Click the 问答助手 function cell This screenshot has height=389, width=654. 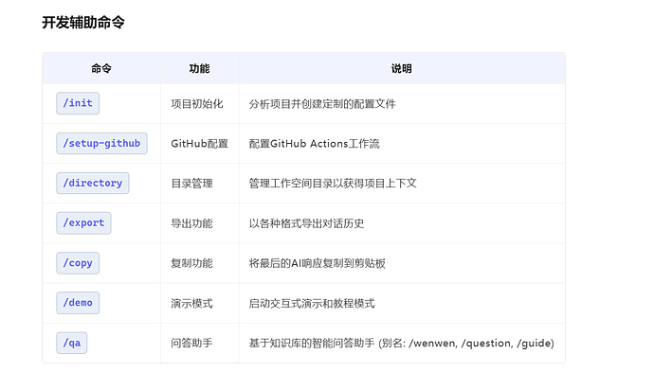coord(191,344)
